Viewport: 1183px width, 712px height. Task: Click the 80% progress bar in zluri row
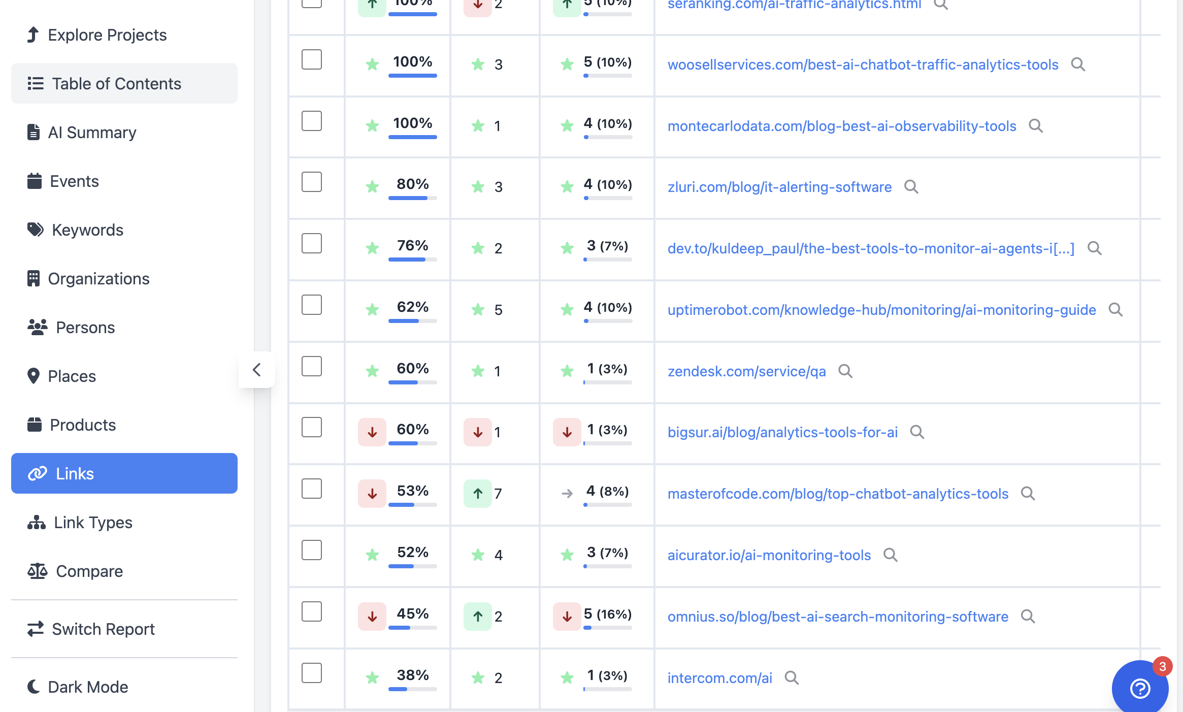tap(412, 198)
